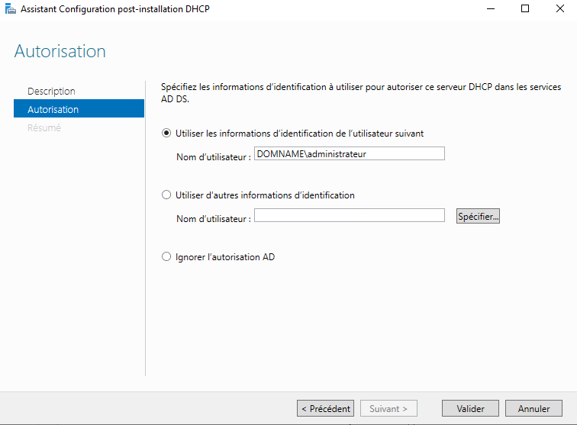Image resolution: width=577 pixels, height=425 pixels.
Task: Open the Résumé step in sidebar
Action: pyautogui.click(x=44, y=127)
